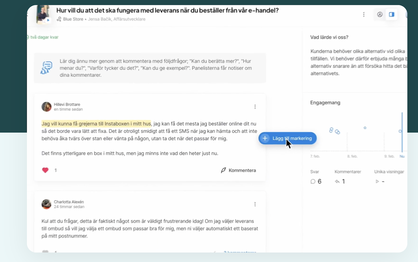Click Kommentera on Hillevi's post
Viewport: 418px width, 262px height.
tap(238, 170)
